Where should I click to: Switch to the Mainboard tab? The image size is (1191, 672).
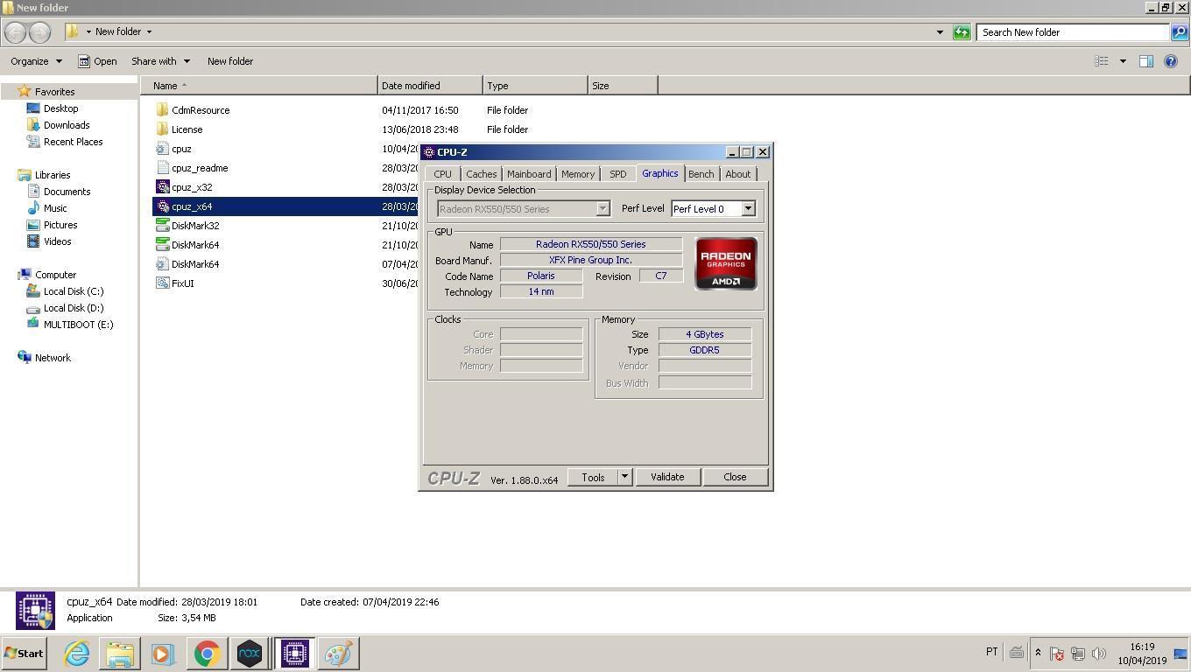[x=529, y=174]
